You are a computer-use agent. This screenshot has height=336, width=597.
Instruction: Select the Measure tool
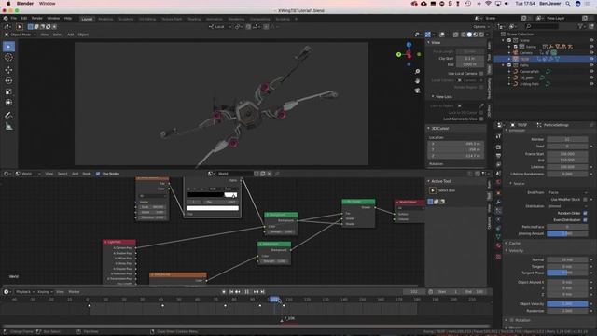[x=8, y=126]
